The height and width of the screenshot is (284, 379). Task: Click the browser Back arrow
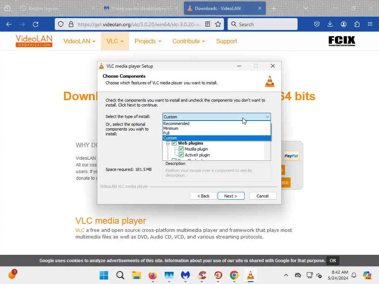(9, 24)
